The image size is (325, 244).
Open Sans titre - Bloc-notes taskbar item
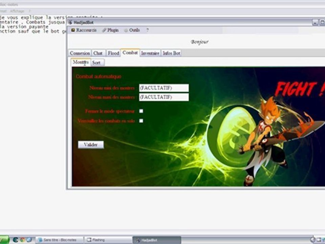point(60,240)
